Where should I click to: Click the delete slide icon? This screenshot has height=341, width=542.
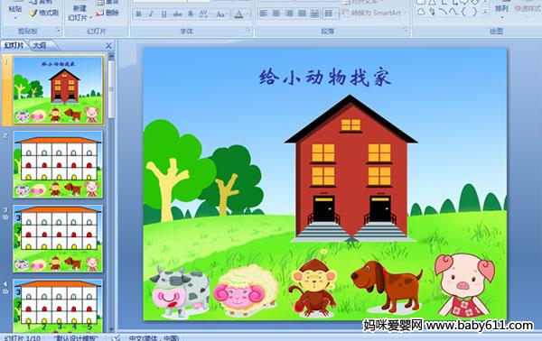coord(99,14)
